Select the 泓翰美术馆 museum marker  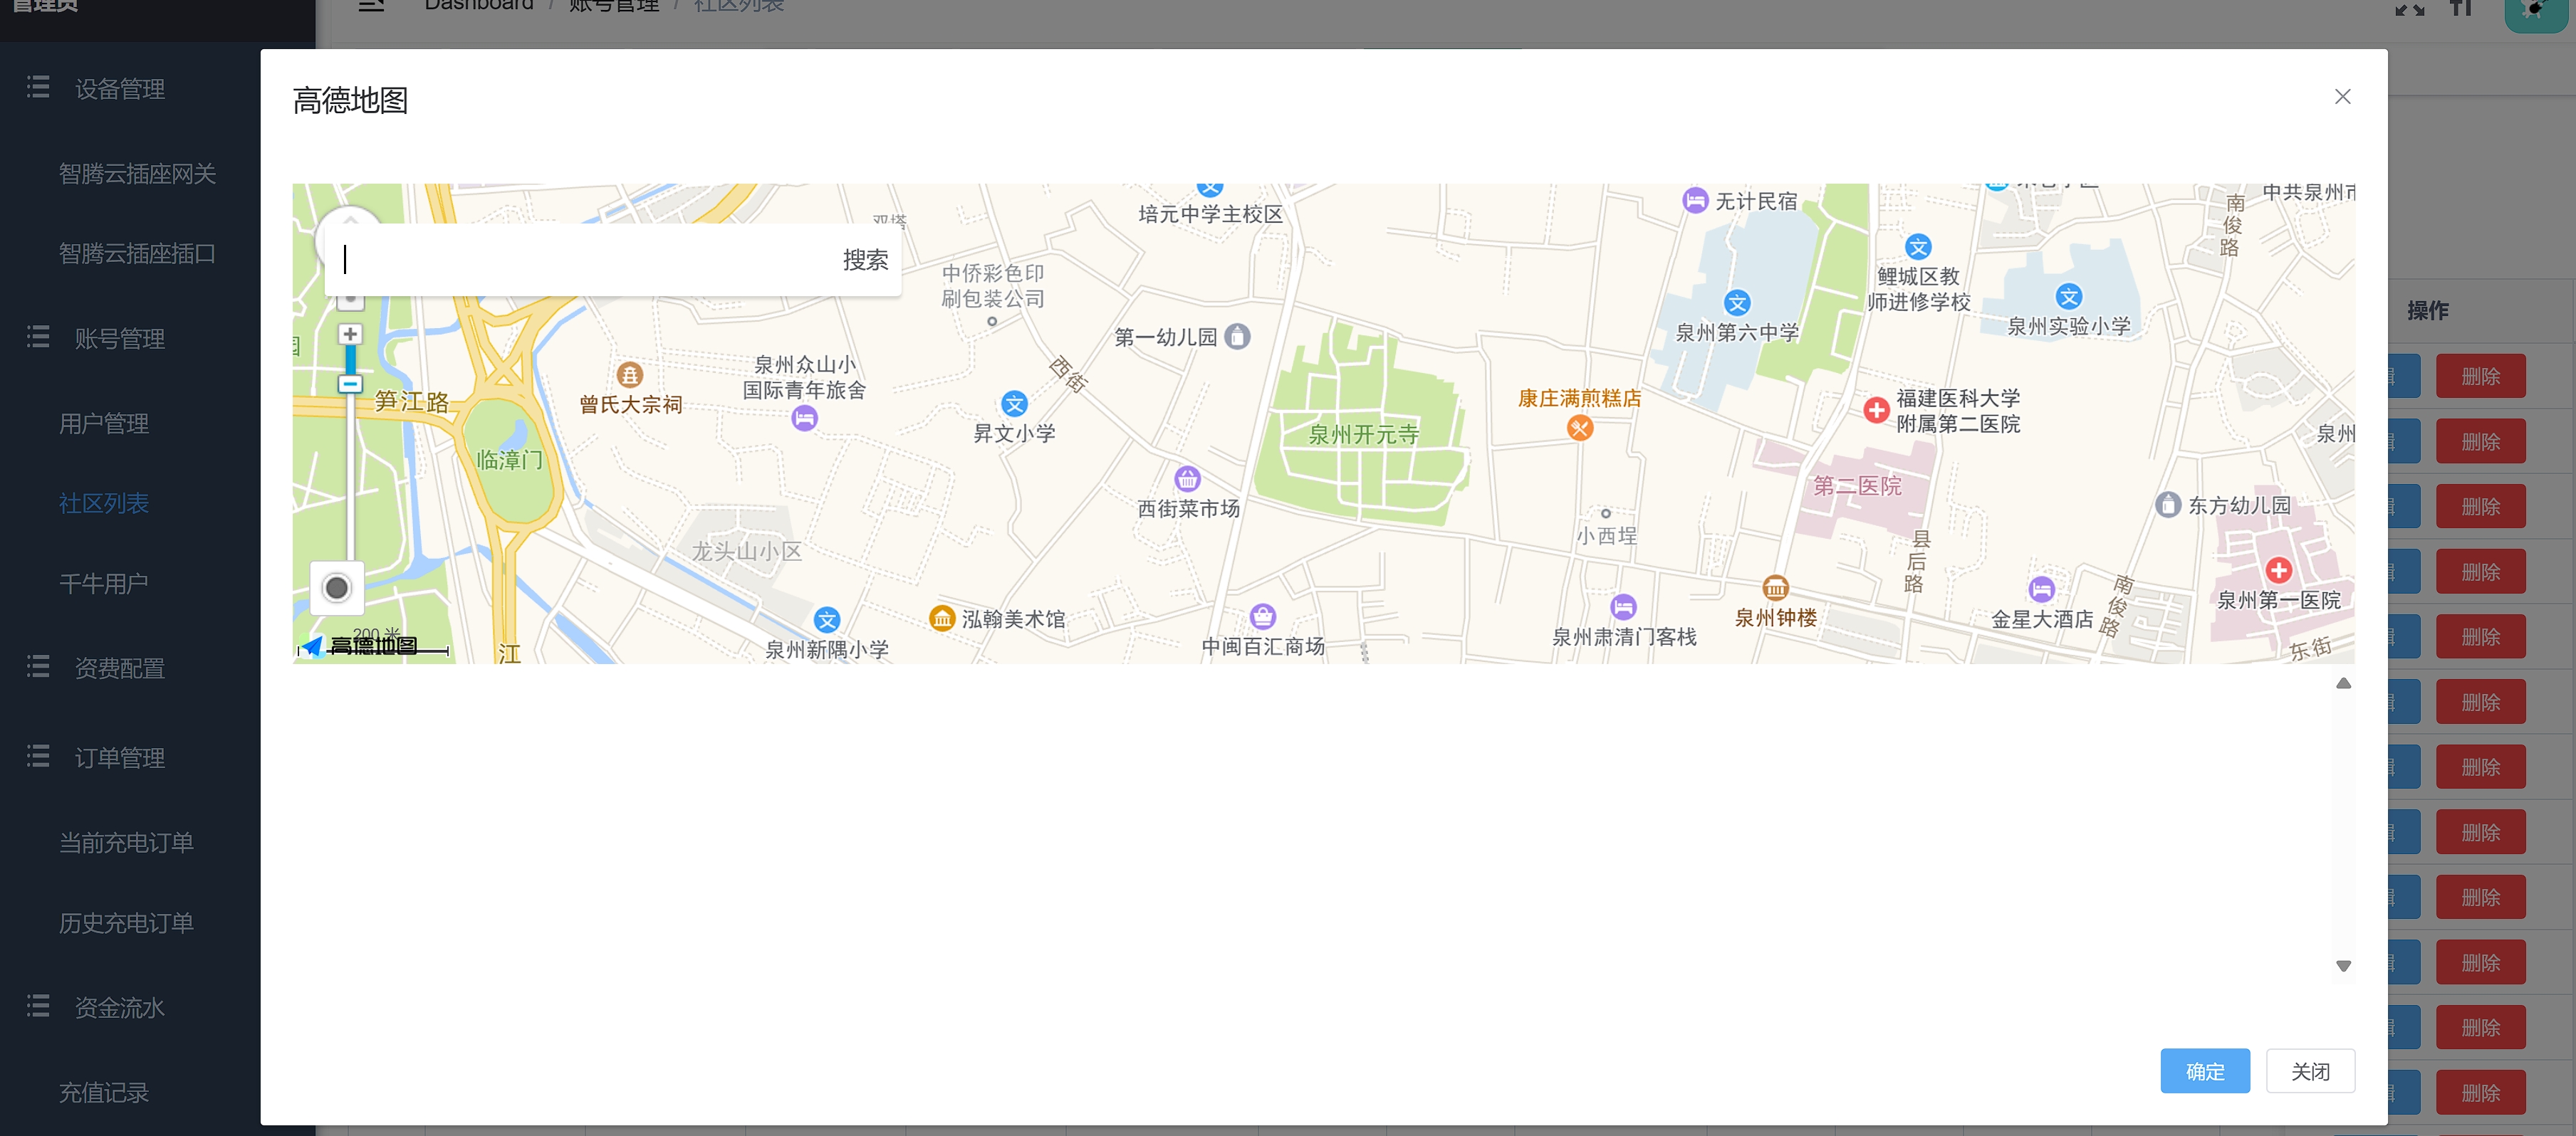pos(941,619)
